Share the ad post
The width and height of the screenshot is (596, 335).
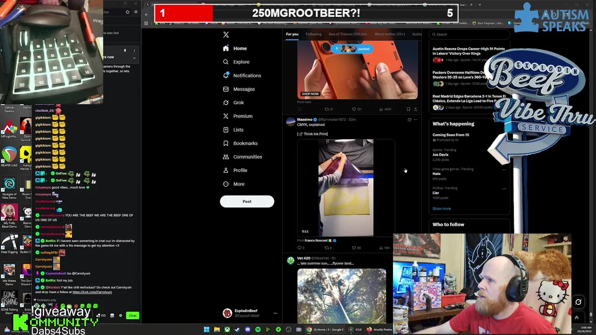[415, 109]
